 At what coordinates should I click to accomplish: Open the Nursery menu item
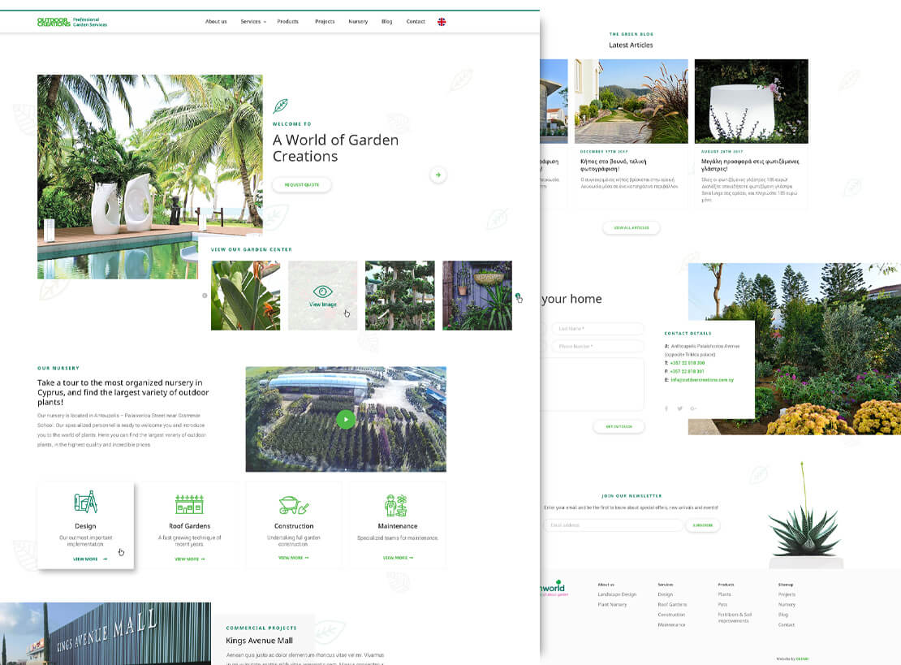[358, 22]
